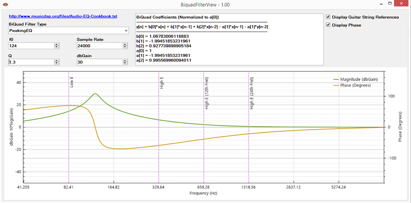Uncheck the Display Phase checkbox
The width and height of the screenshot is (411, 203).
(328, 25)
